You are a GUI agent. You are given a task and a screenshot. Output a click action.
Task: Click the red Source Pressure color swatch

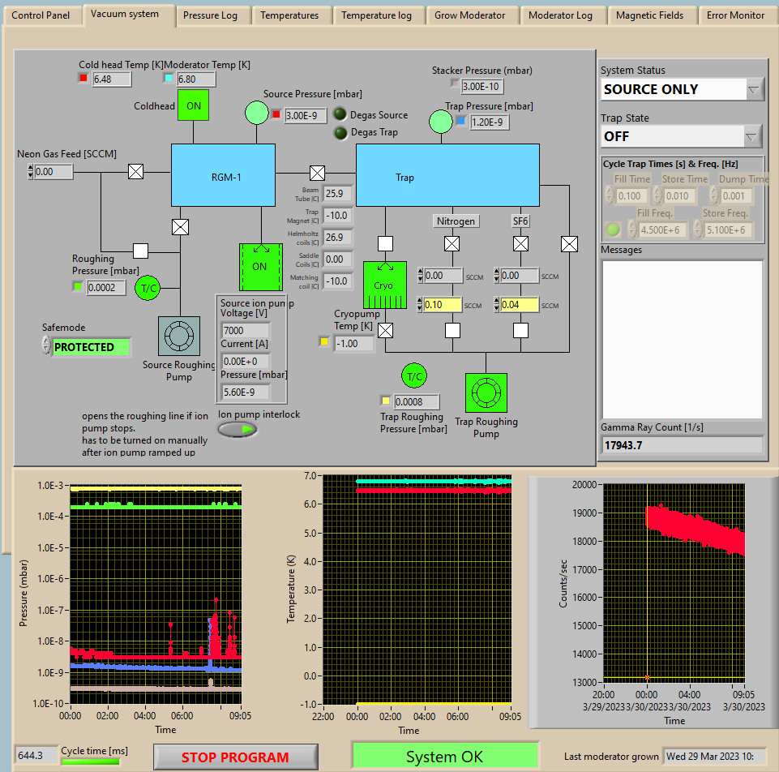click(276, 115)
